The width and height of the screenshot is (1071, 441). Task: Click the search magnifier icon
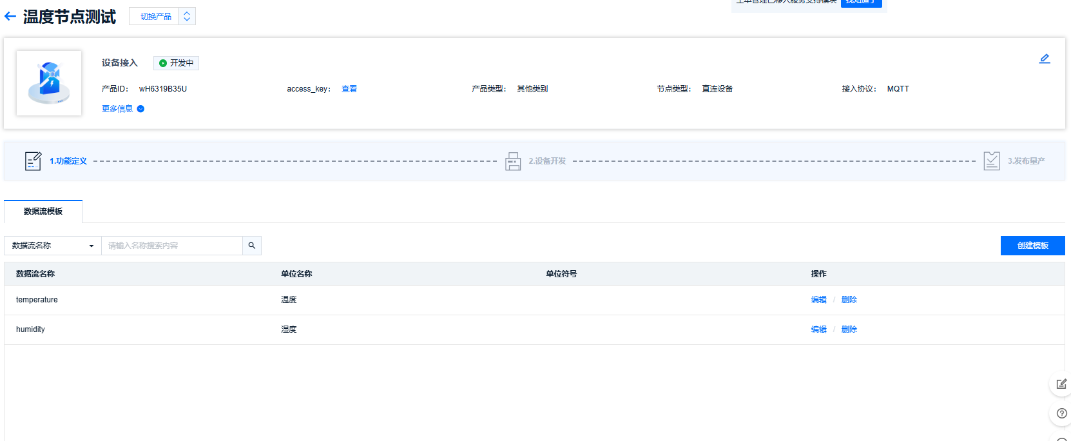[x=252, y=246]
